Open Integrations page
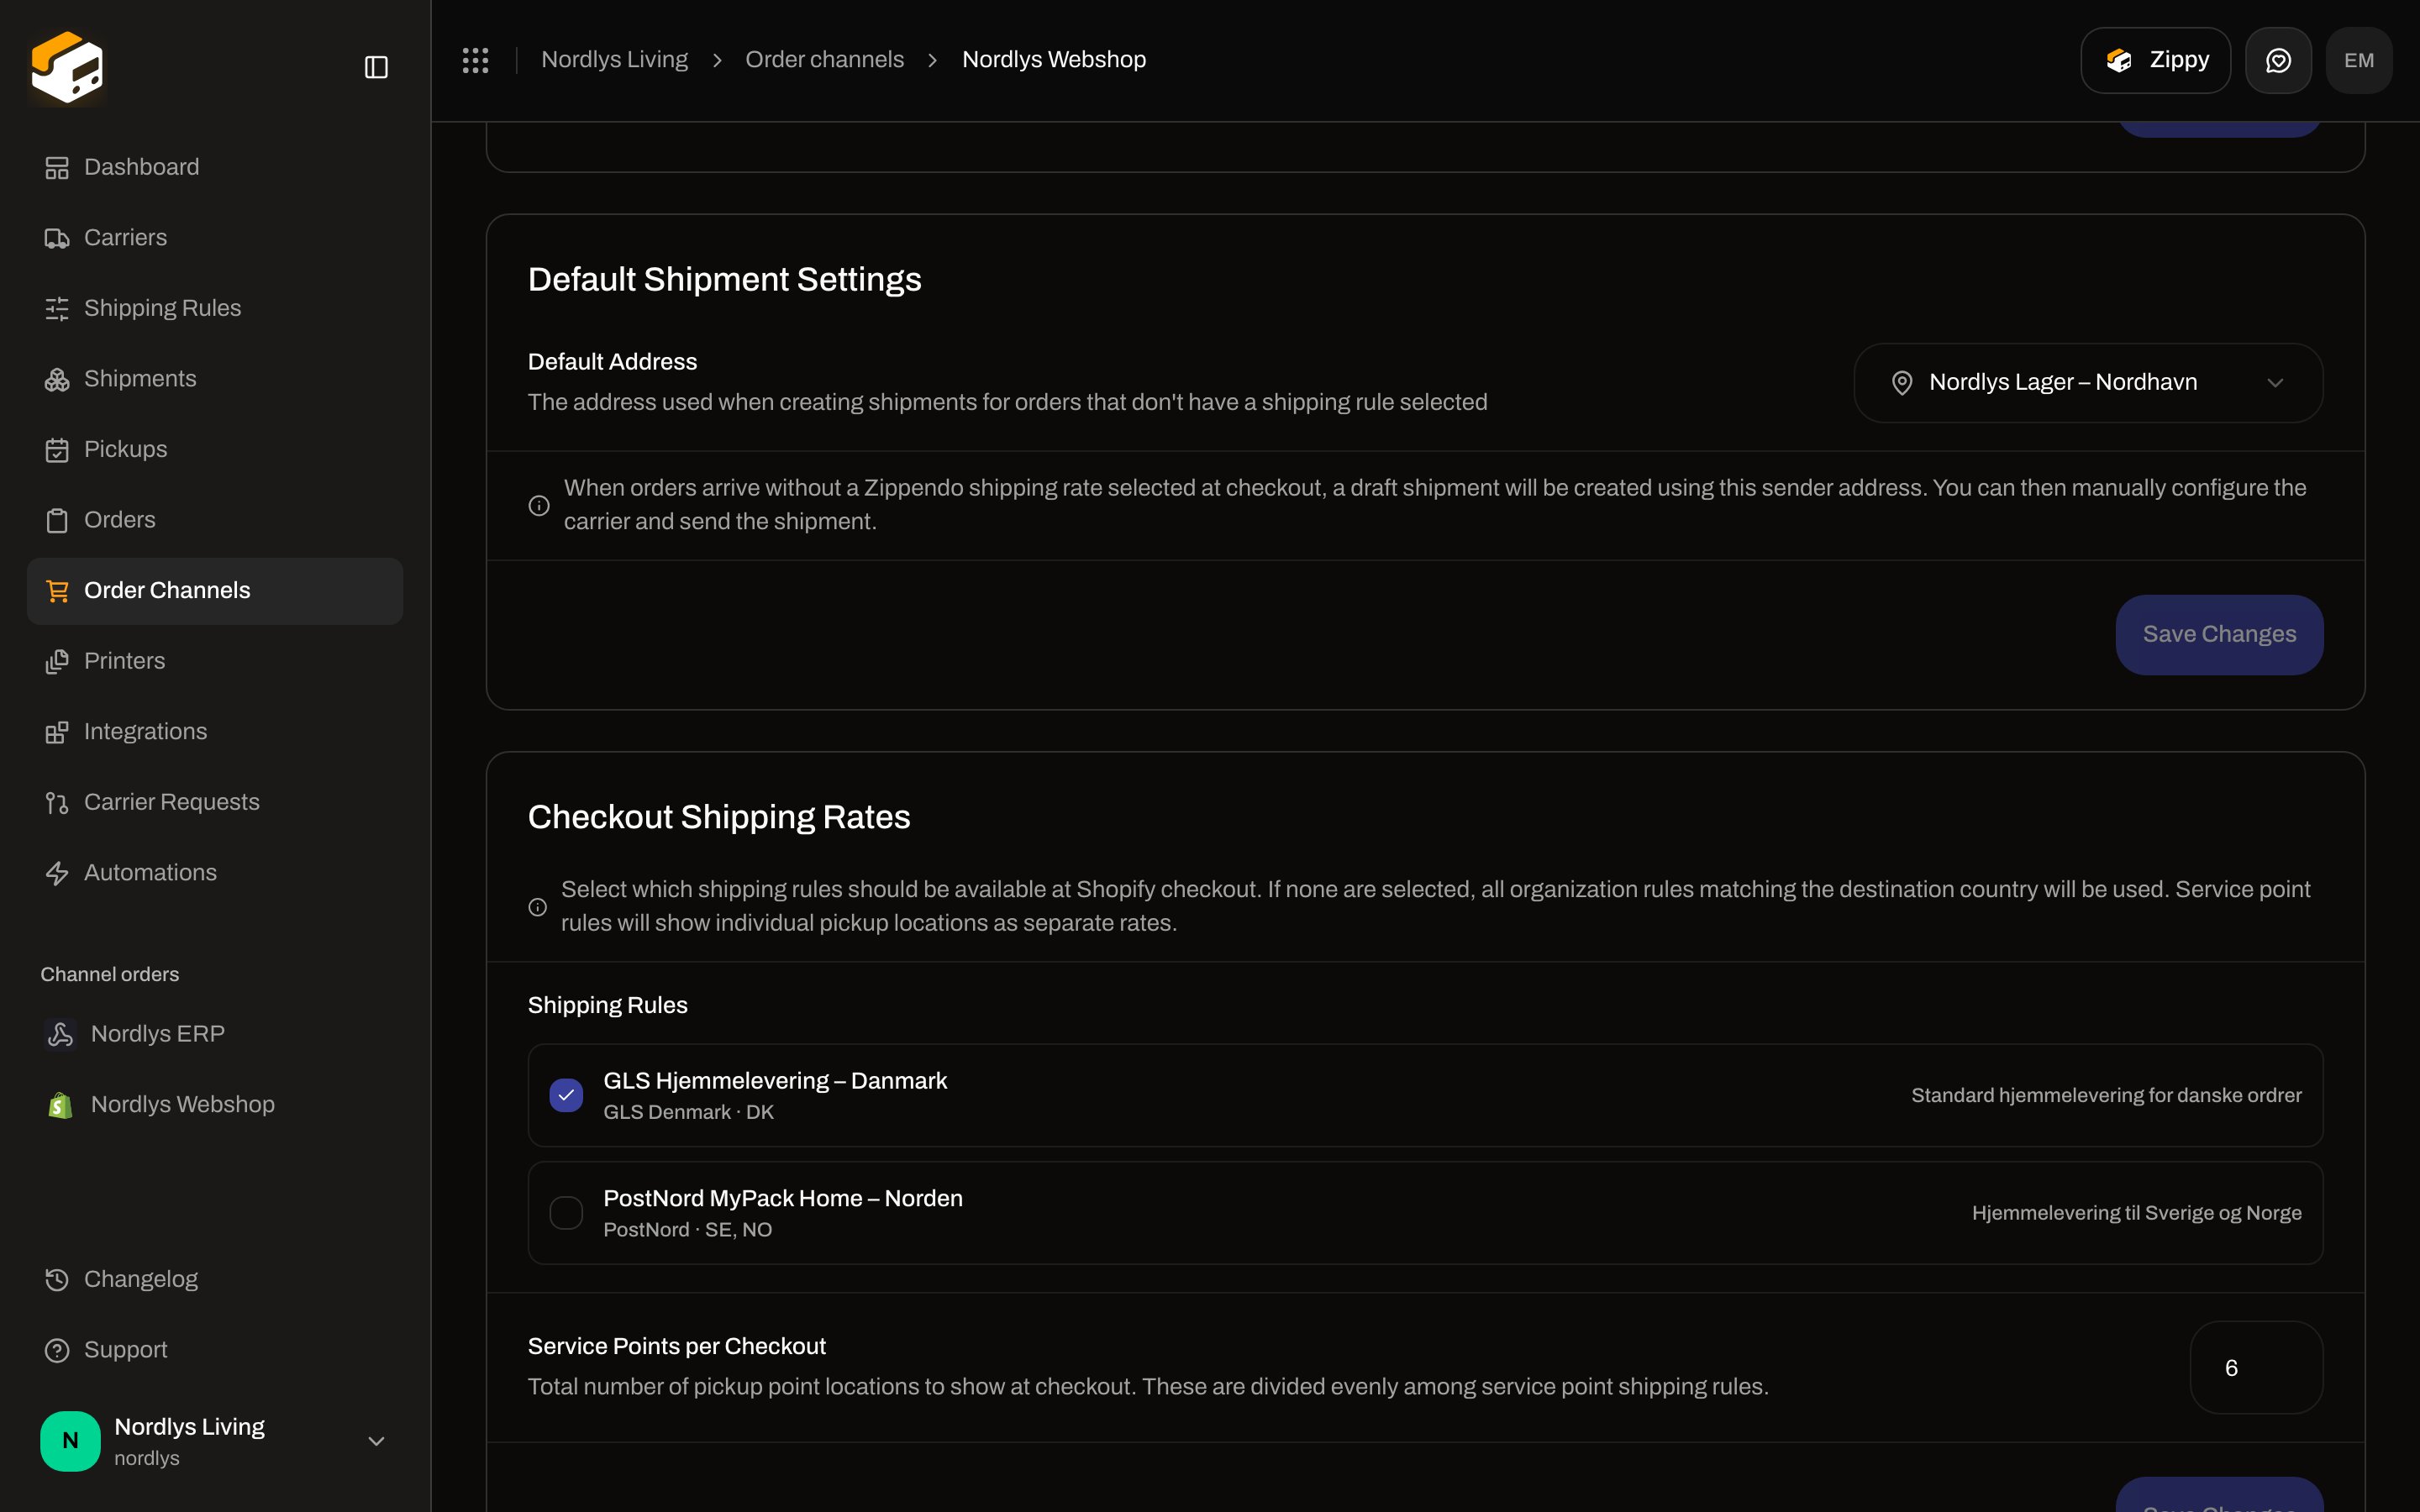This screenshot has width=2420, height=1512. click(x=215, y=732)
